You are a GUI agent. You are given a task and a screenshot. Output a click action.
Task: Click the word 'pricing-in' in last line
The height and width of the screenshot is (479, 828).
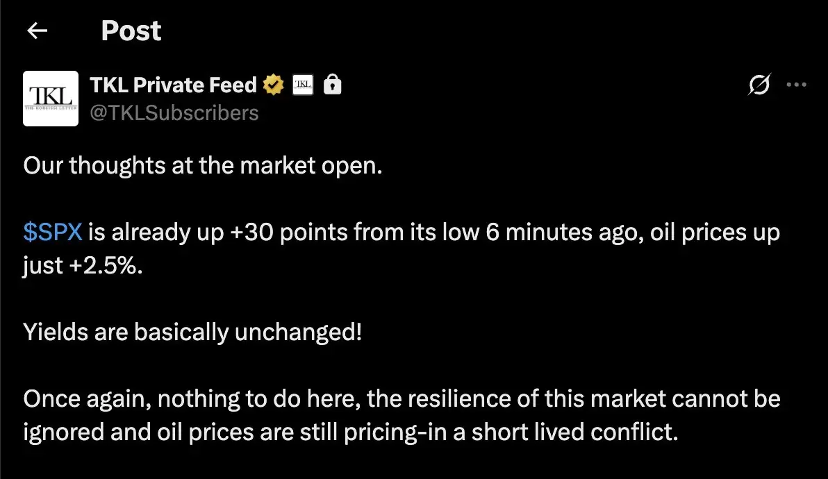tap(395, 432)
